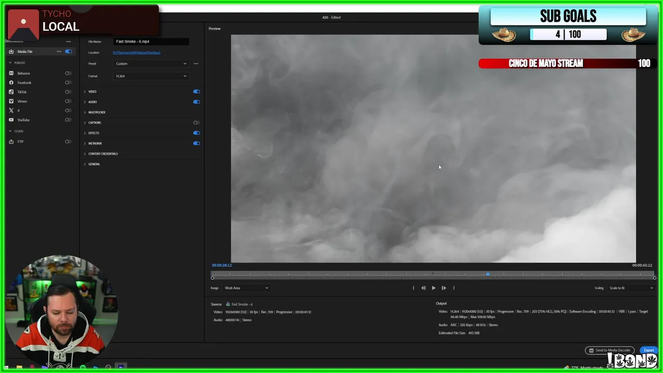This screenshot has height=373, width=663.
Task: Disable the VIDEO export toggle
Action: pos(196,91)
